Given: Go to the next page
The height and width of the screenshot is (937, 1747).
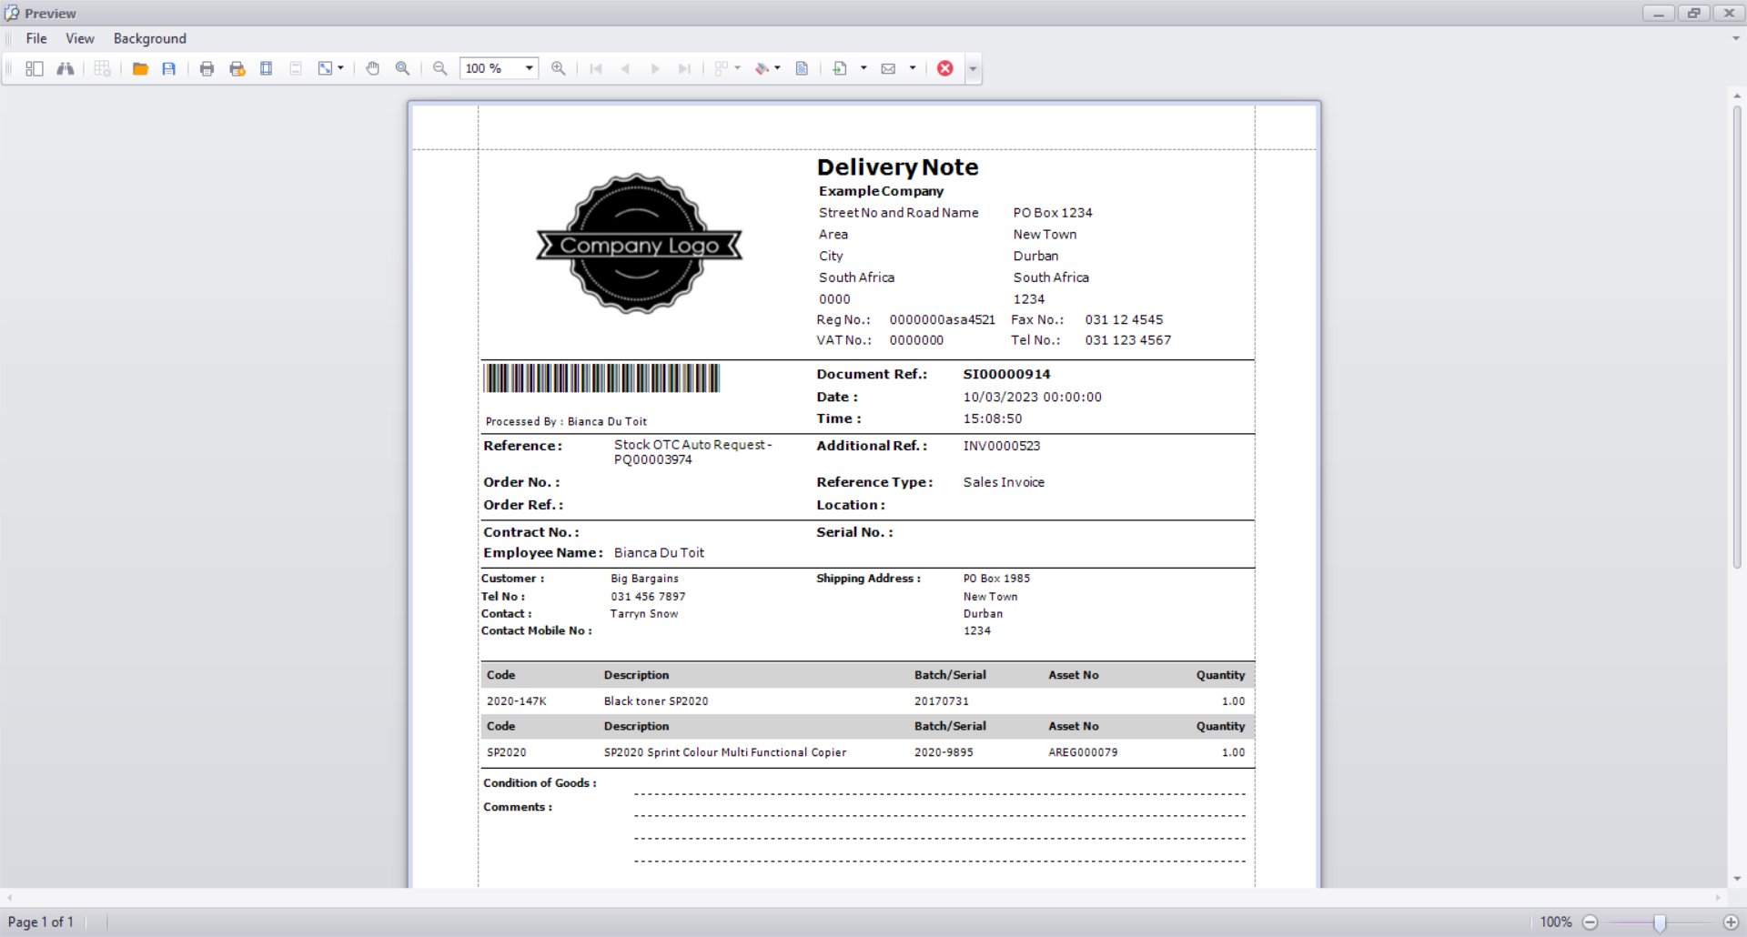Looking at the screenshot, I should coord(655,68).
